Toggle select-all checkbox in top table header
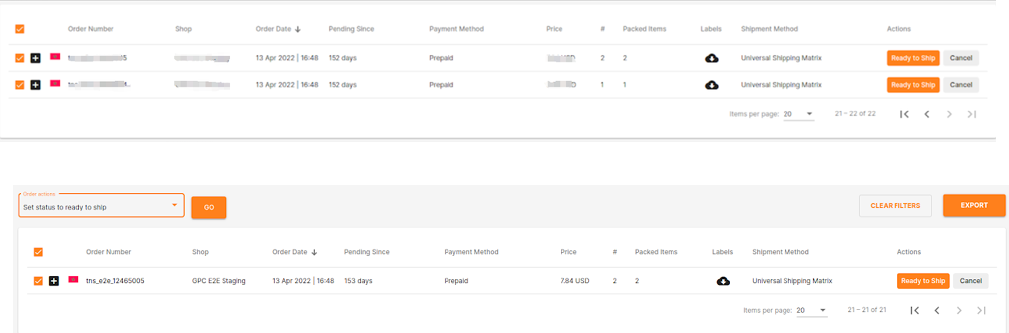The image size is (1009, 333). coord(20,29)
